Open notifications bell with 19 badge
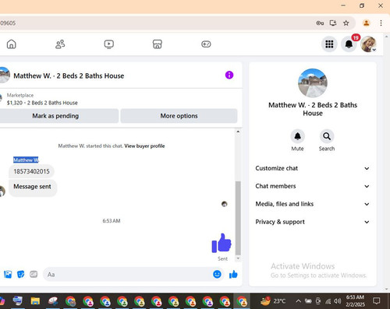Image resolution: width=390 pixels, height=309 pixels. 349,44
